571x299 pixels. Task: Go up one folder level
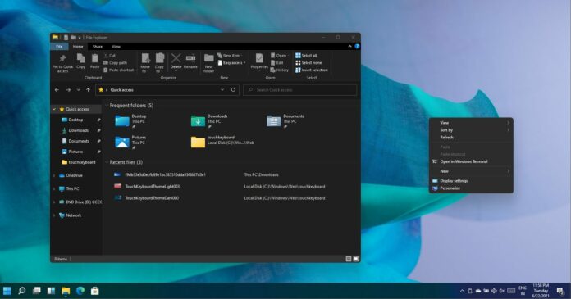click(x=88, y=90)
